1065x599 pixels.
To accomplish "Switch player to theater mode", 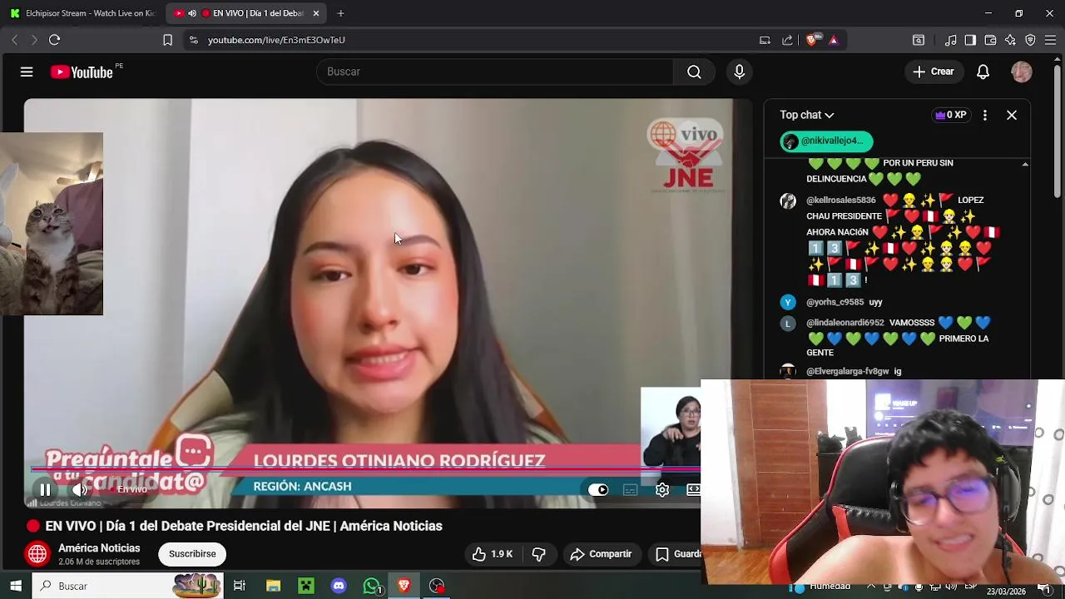I will pyautogui.click(x=693, y=490).
